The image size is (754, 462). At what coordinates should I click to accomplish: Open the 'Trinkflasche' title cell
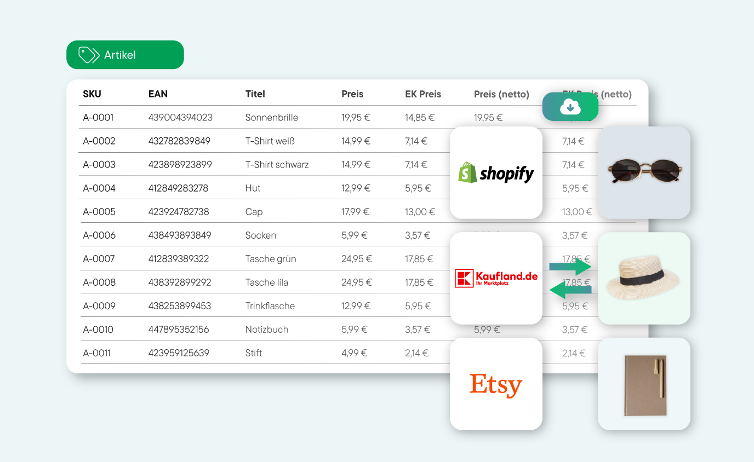270,306
